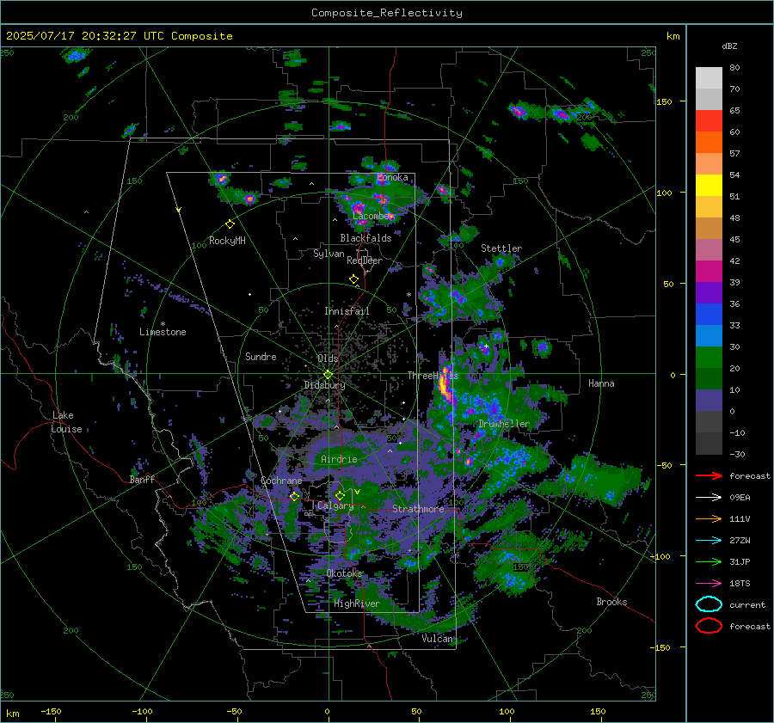Image resolution: width=774 pixels, height=723 pixels.
Task: Click the intense yellow storm core near ThreeHills
Action: click(x=445, y=383)
